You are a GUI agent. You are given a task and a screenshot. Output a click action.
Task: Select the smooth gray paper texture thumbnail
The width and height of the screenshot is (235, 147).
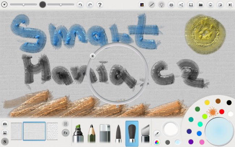16,131
